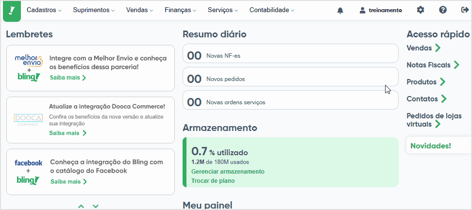Click green arrow next to Notas Fiscais
The height and width of the screenshot is (210, 472).
[x=456, y=65]
